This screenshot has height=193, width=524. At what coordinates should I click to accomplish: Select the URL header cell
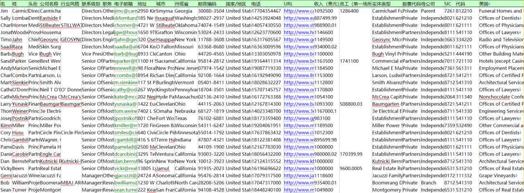(298, 4)
